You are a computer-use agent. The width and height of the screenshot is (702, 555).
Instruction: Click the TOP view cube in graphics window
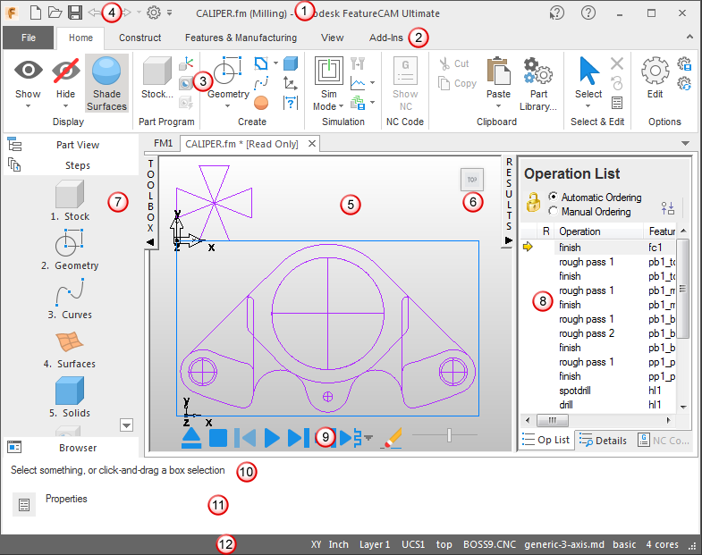click(472, 180)
